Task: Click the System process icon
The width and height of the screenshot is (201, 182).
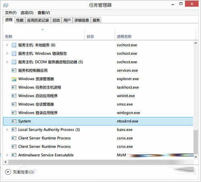Action: pyautogui.click(x=14, y=121)
